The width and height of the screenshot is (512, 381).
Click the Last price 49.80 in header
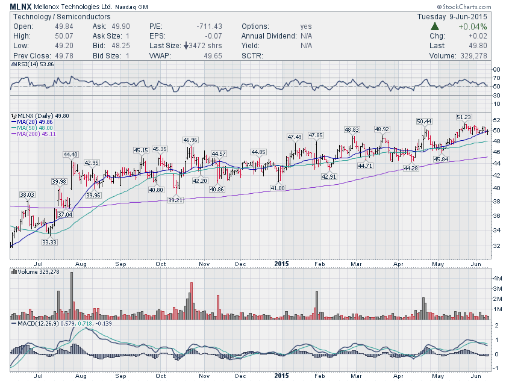point(478,46)
